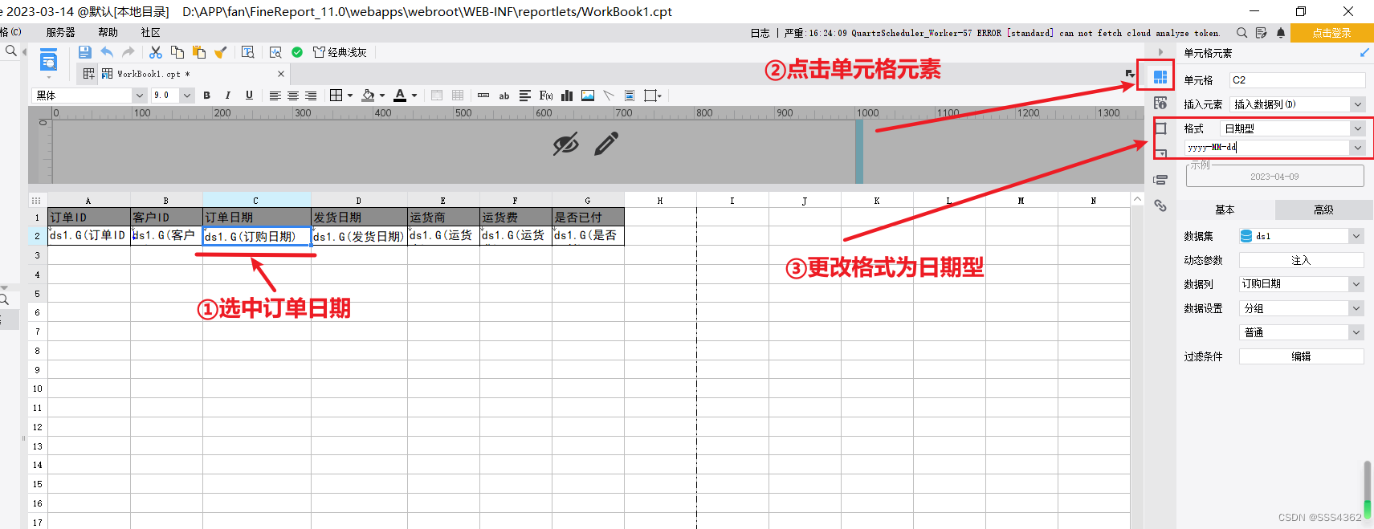Open the Cell Attributes panel icon
Image resolution: width=1374 pixels, height=529 pixels.
point(1160,103)
